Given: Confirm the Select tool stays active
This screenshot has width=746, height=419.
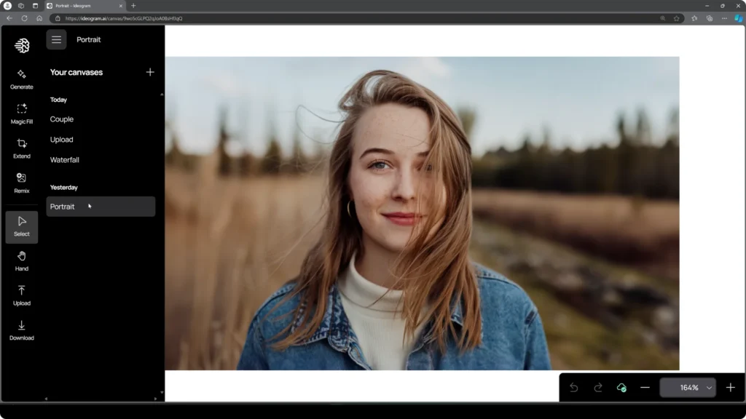Looking at the screenshot, I should point(21,224).
